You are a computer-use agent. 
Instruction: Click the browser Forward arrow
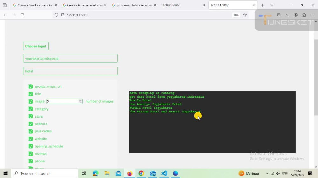coord(14,15)
